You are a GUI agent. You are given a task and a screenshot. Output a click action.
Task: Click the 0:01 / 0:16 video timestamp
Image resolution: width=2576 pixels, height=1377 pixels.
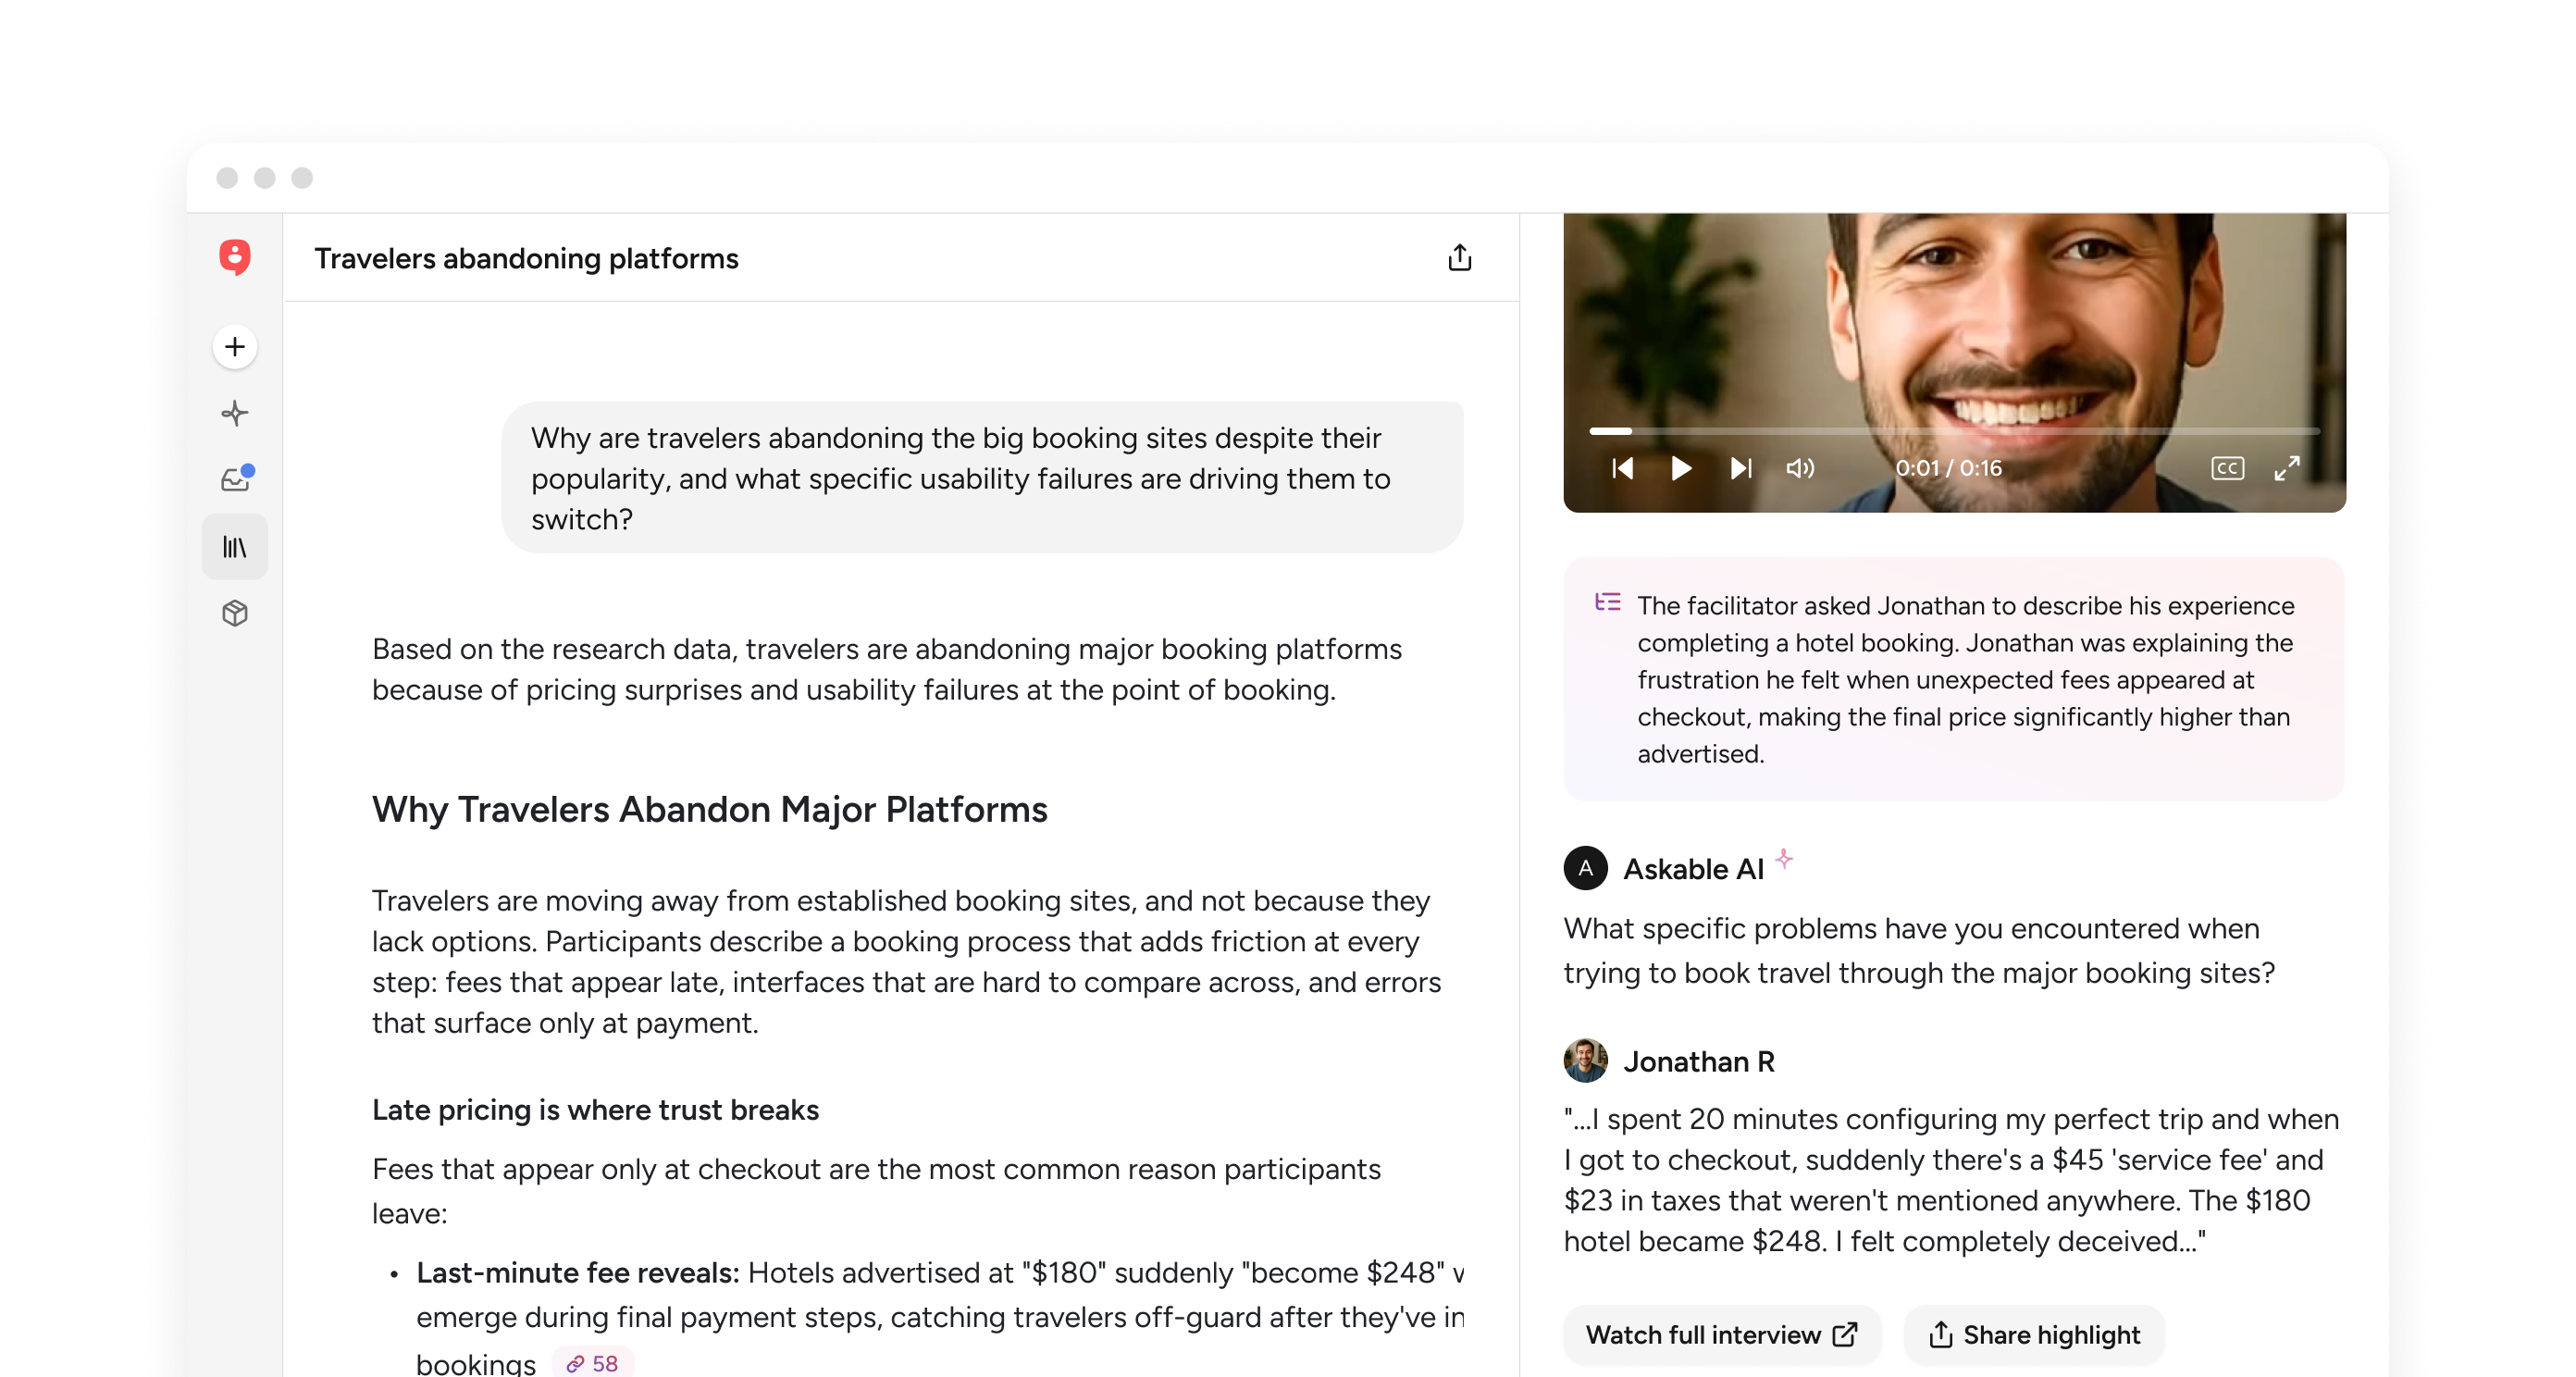(x=1948, y=468)
